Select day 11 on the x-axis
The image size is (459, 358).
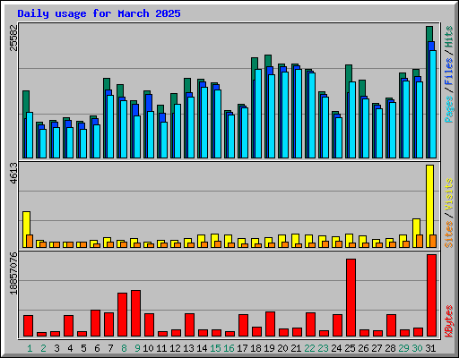[161, 348]
